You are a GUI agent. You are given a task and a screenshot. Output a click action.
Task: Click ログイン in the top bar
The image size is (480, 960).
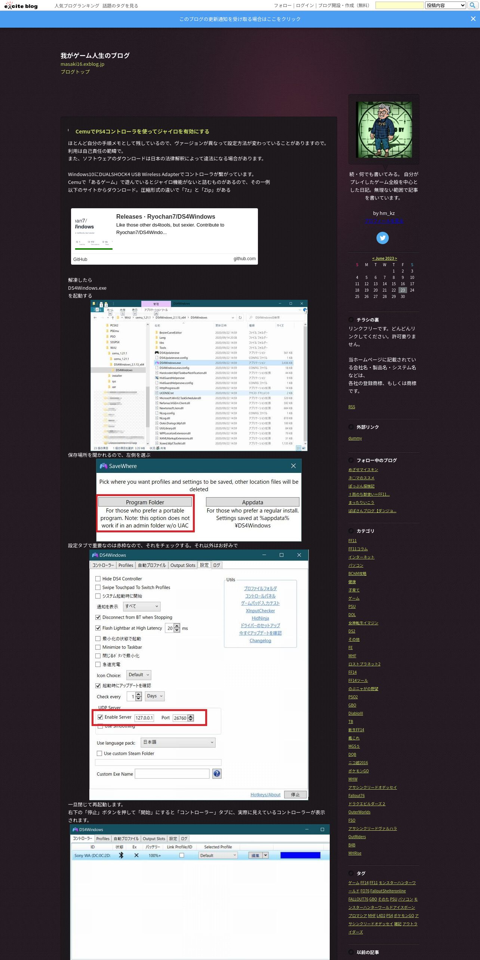pyautogui.click(x=305, y=6)
